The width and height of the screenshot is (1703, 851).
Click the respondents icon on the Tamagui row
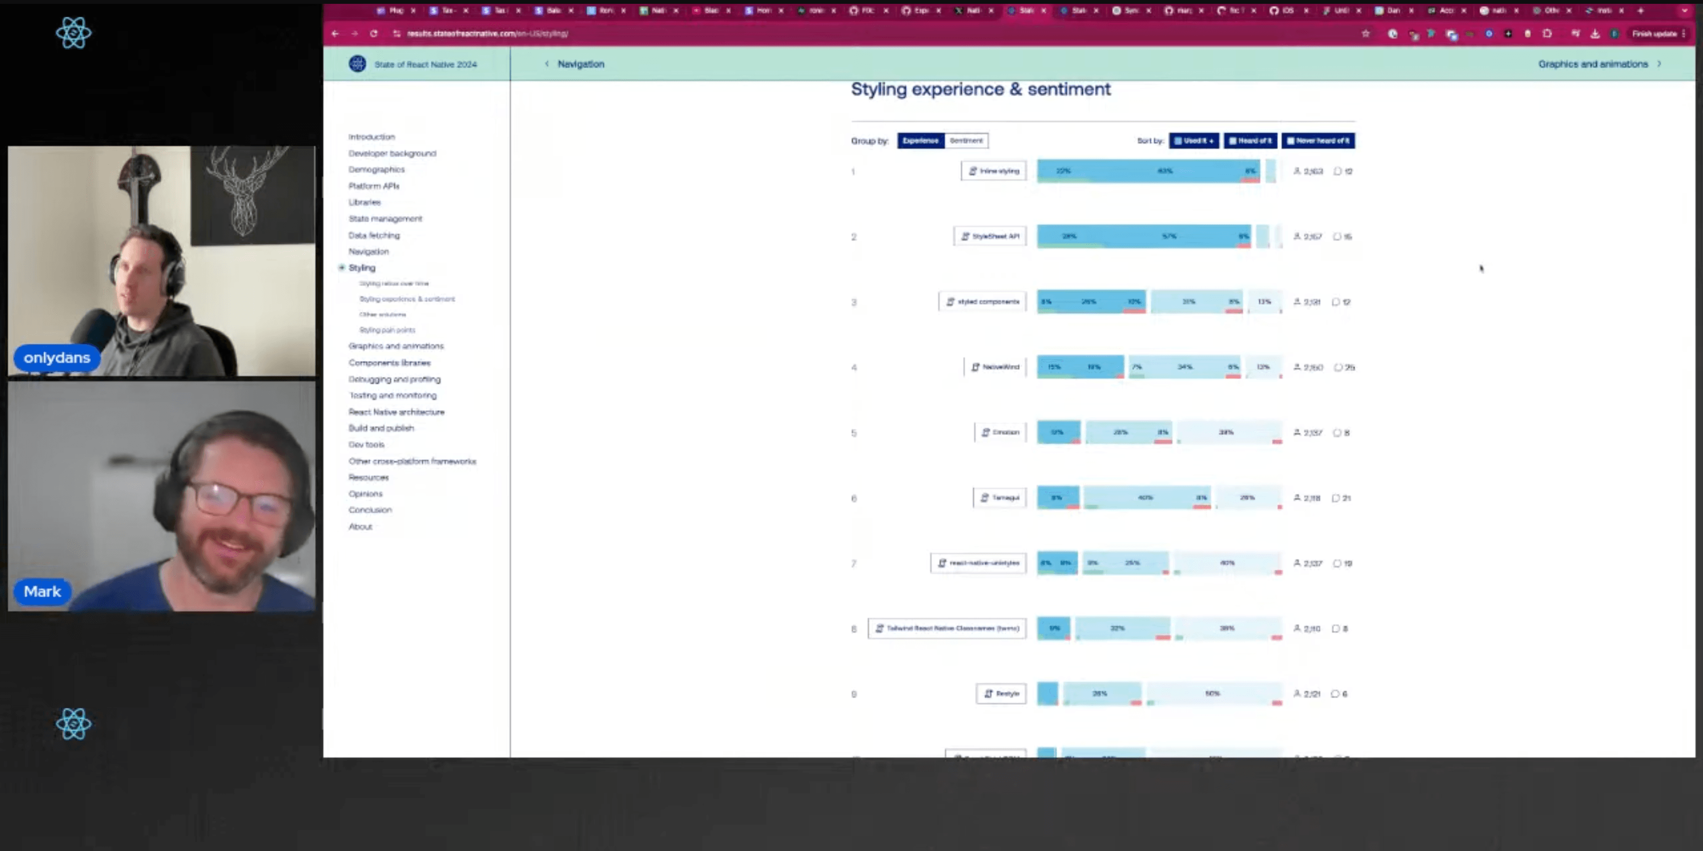pos(1297,498)
